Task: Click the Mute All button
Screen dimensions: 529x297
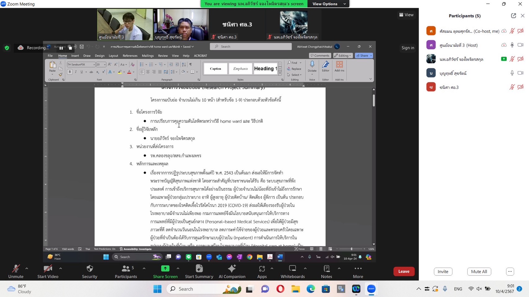Action: [x=479, y=272]
